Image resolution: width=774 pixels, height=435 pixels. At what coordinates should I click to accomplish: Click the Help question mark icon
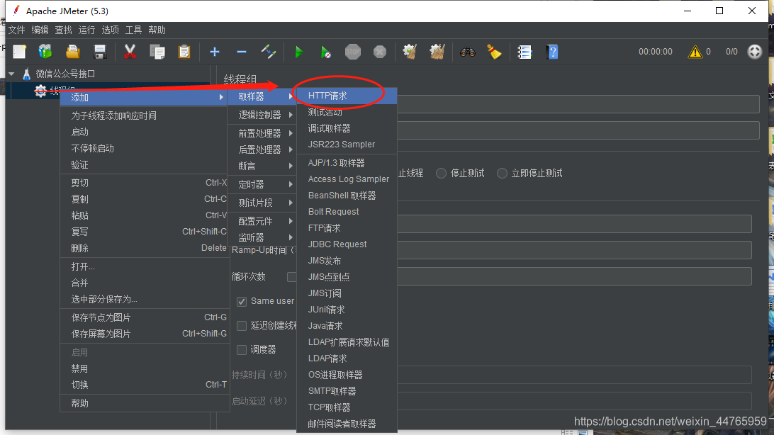click(x=552, y=52)
